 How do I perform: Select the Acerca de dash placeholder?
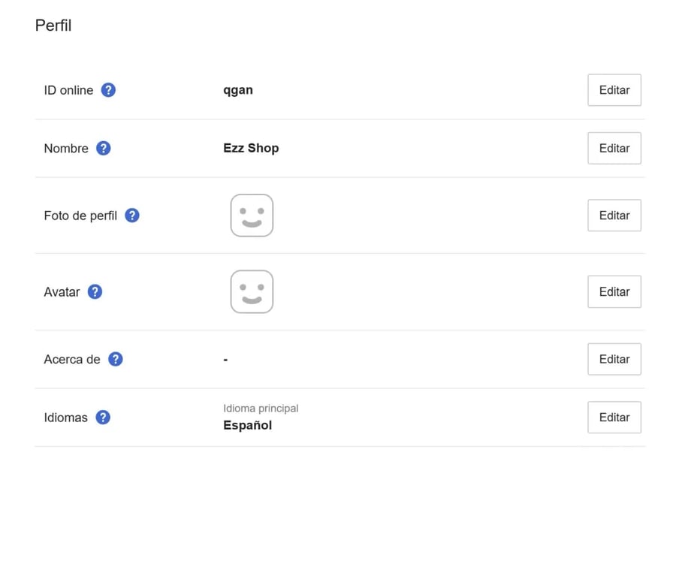(225, 360)
